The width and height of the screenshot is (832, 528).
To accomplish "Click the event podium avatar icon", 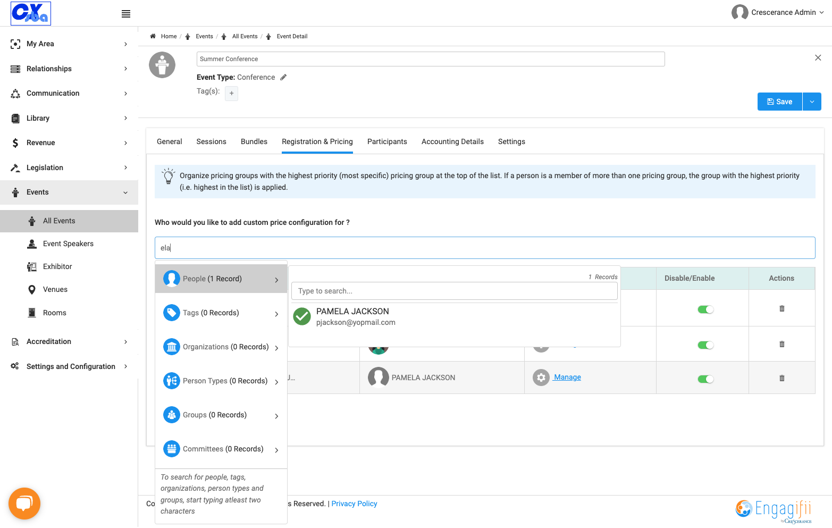I will 162,65.
